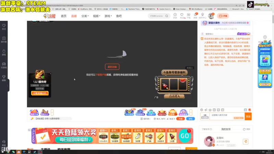Click the 星期三 666鱼翅 reward tile
Screen dimensions: 274x154
[126, 136]
